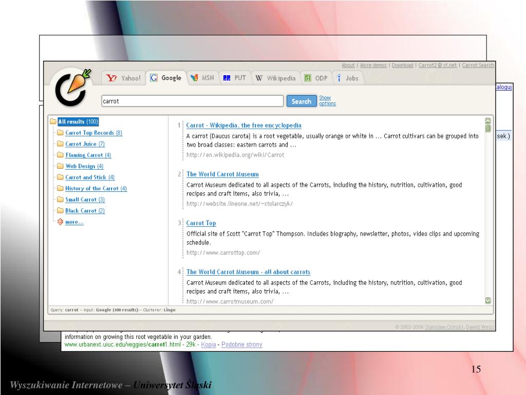Click in the carrot query input field
This screenshot has height=395, width=526.
pyautogui.click(x=193, y=101)
